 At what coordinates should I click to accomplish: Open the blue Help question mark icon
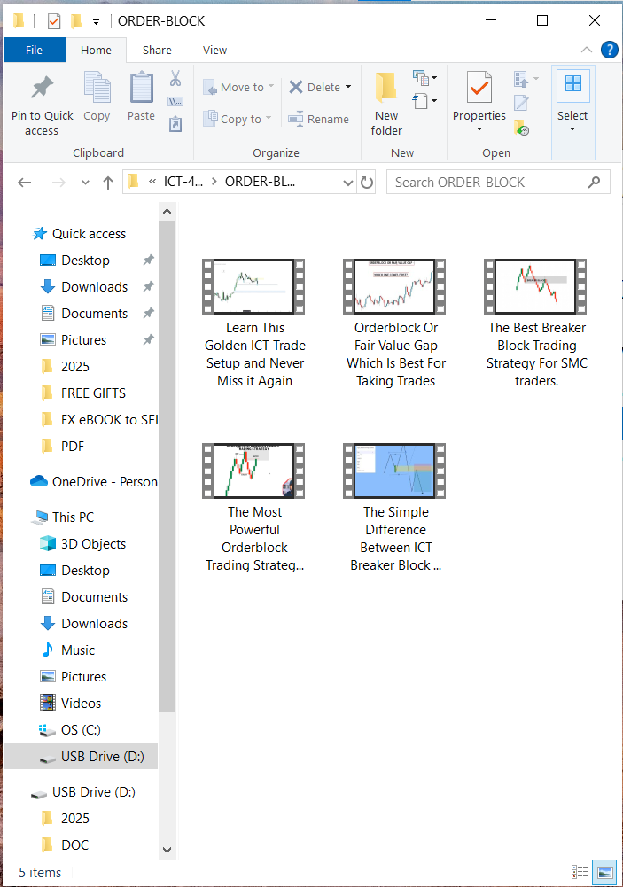tap(609, 50)
